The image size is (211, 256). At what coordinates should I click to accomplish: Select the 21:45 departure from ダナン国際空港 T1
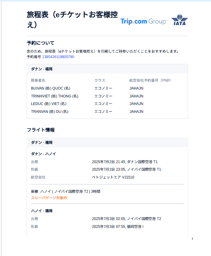point(125,162)
